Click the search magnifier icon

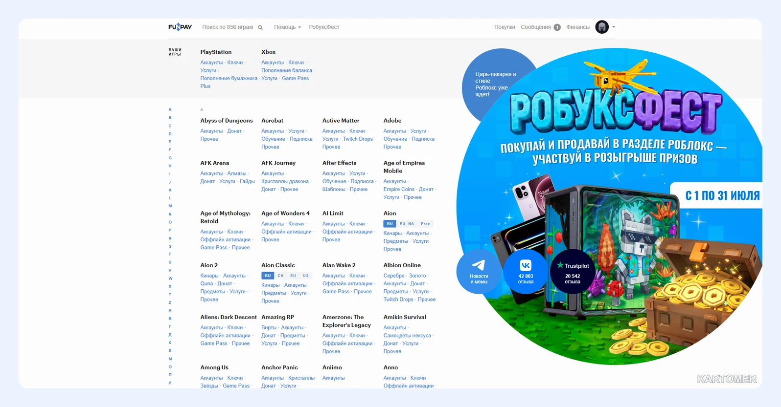tap(260, 27)
